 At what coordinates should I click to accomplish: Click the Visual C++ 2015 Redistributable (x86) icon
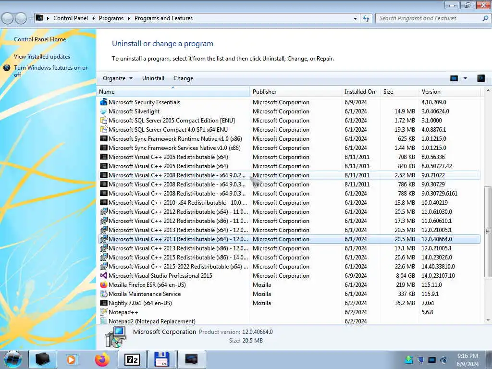click(x=103, y=258)
